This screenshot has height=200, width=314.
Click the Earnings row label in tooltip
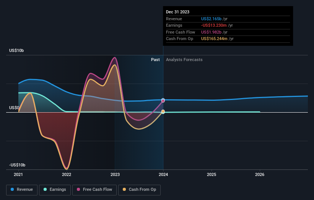174,25
